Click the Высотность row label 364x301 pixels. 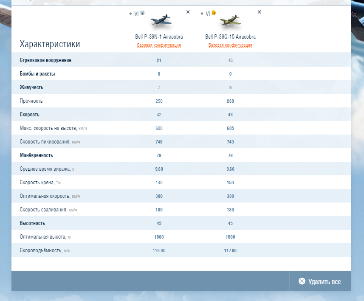[x=32, y=223]
